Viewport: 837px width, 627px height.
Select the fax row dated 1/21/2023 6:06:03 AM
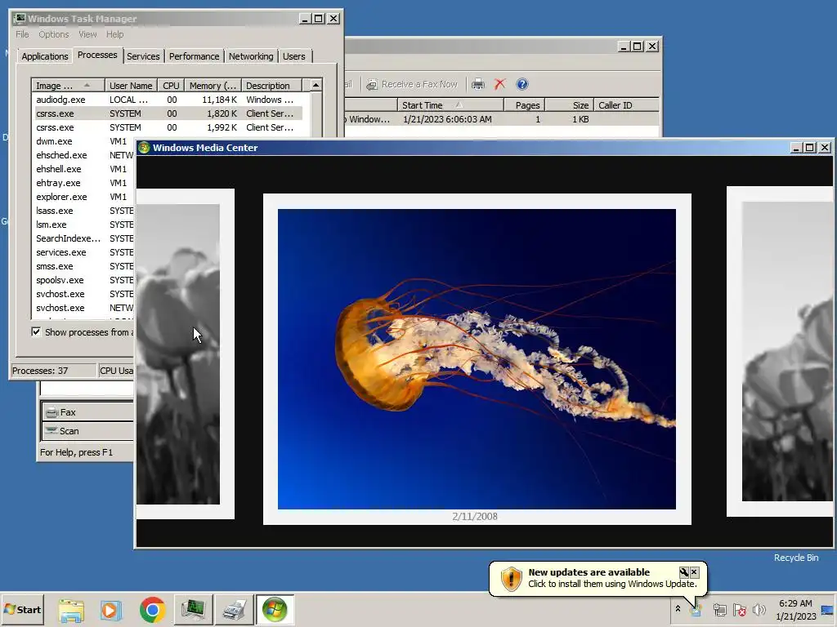(x=502, y=119)
